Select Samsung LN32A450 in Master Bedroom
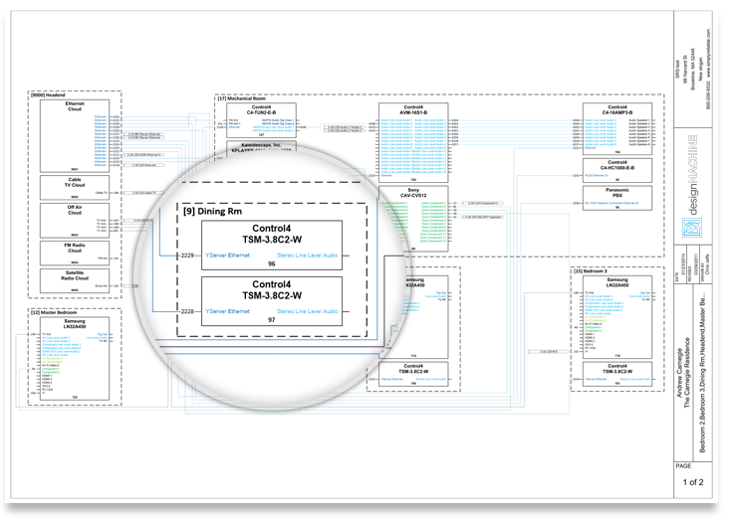This screenshot has width=731, height=518. (x=75, y=358)
